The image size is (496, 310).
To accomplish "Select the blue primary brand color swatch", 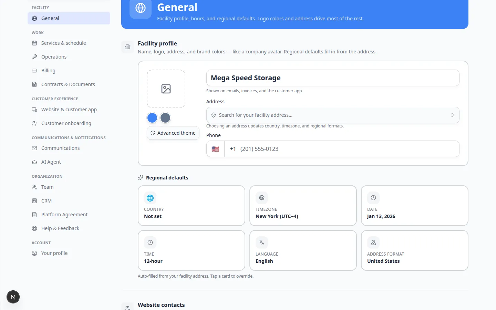I will pos(152,118).
